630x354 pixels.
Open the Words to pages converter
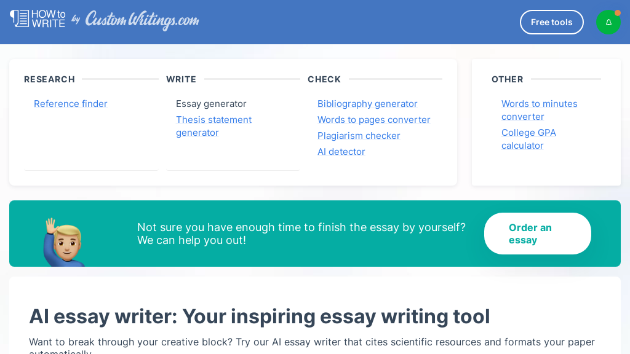[x=373, y=120]
